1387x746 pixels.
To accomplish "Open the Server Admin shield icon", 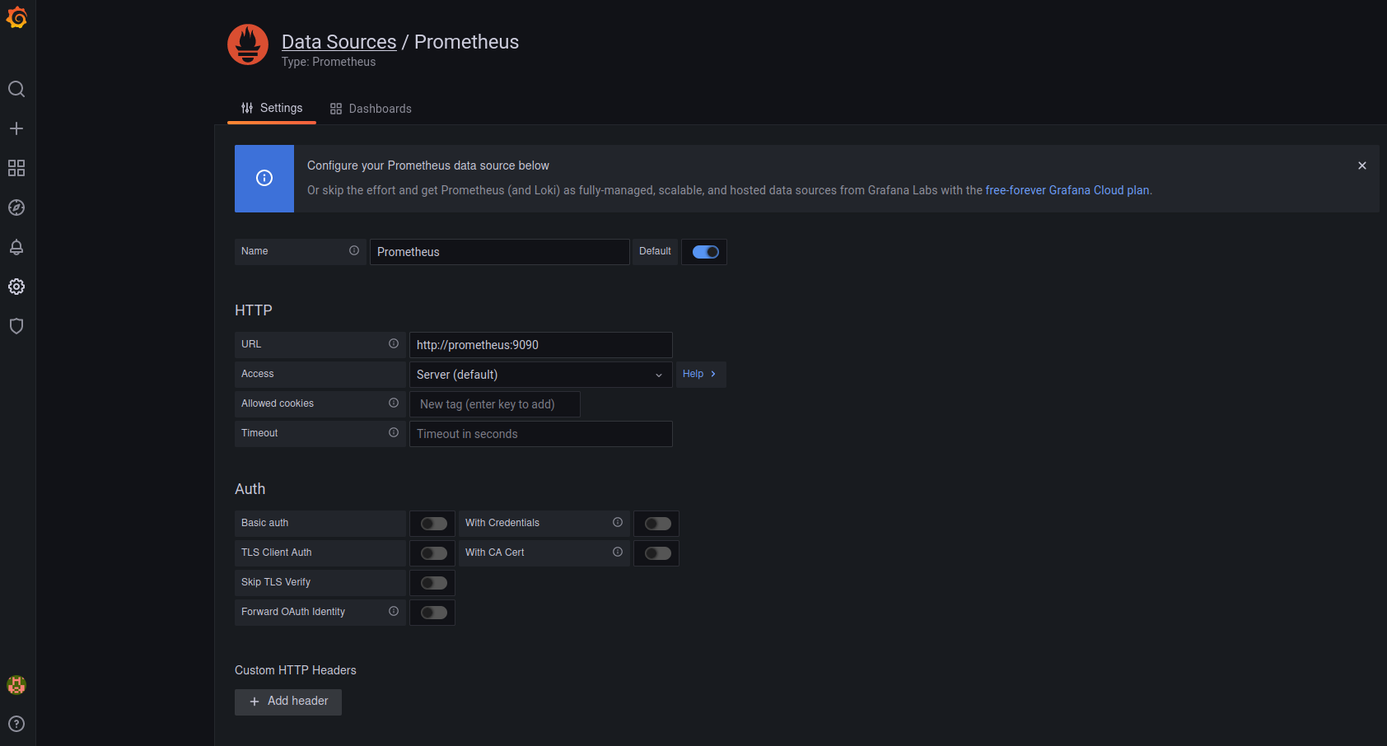I will [16, 326].
